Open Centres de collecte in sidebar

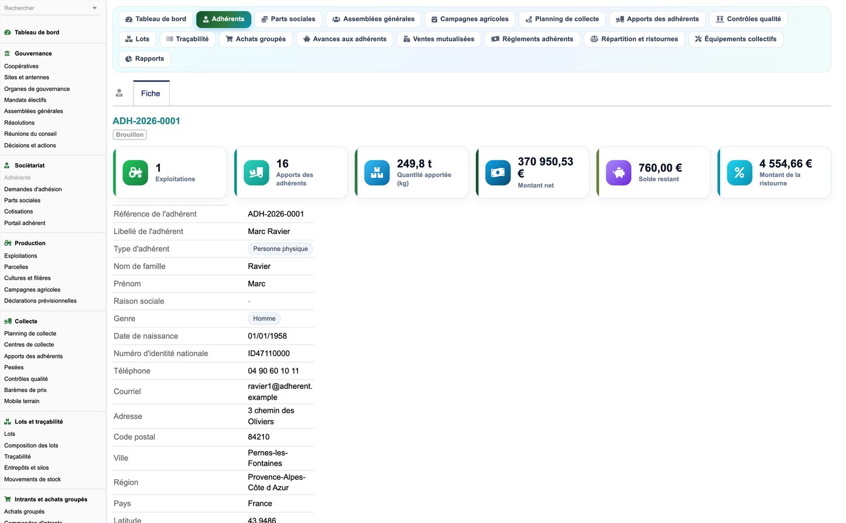coord(29,345)
